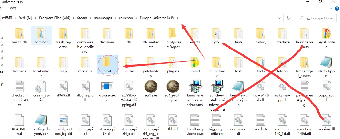Select the d3d9.dll file
The image size is (340, 139).
click(63, 88)
